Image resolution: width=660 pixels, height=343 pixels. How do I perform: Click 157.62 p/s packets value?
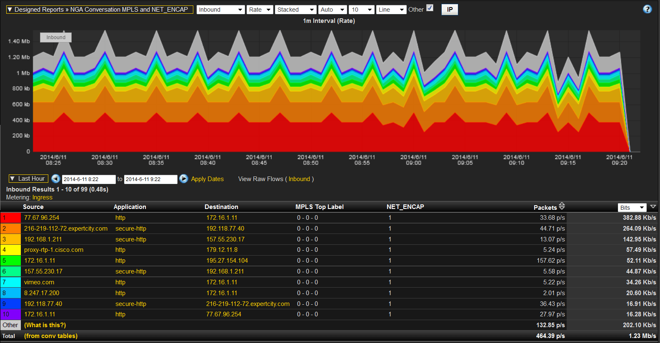pos(551,261)
